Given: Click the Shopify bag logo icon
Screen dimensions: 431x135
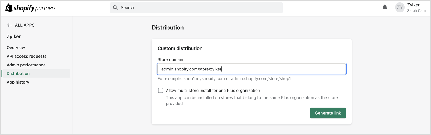Looking at the screenshot, I should click(9, 8).
